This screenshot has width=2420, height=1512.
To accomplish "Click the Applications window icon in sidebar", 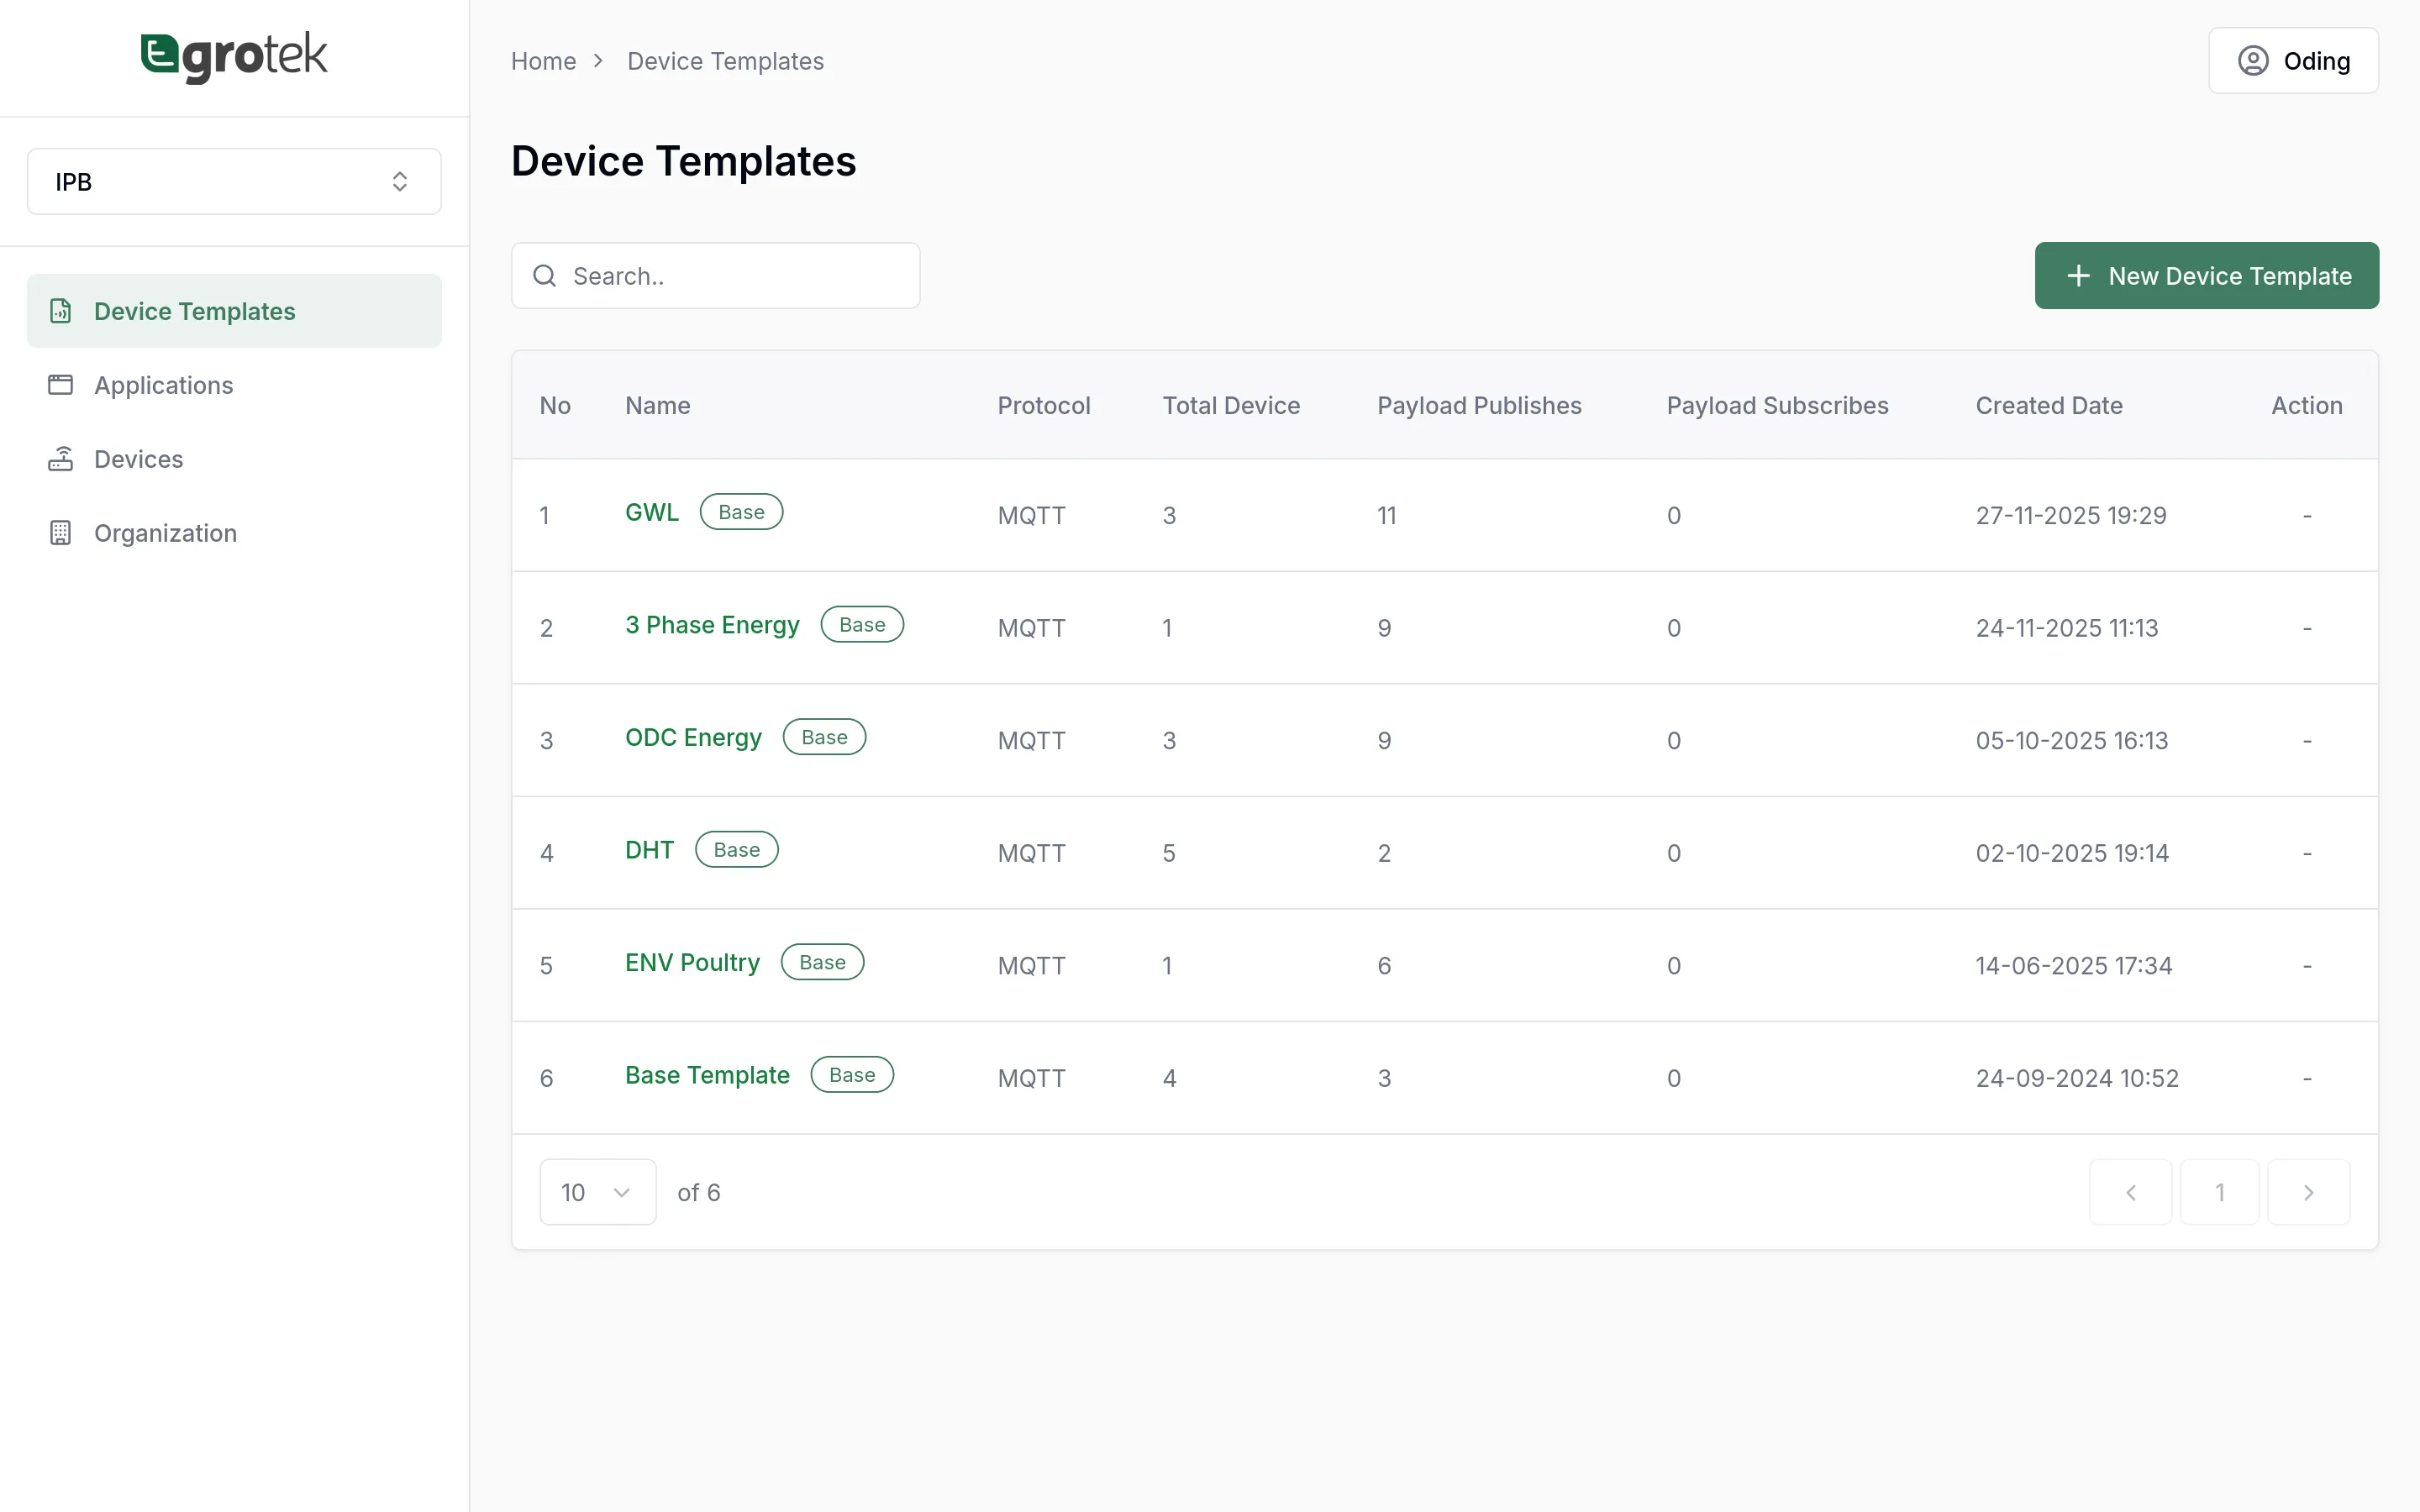I will (61, 385).
